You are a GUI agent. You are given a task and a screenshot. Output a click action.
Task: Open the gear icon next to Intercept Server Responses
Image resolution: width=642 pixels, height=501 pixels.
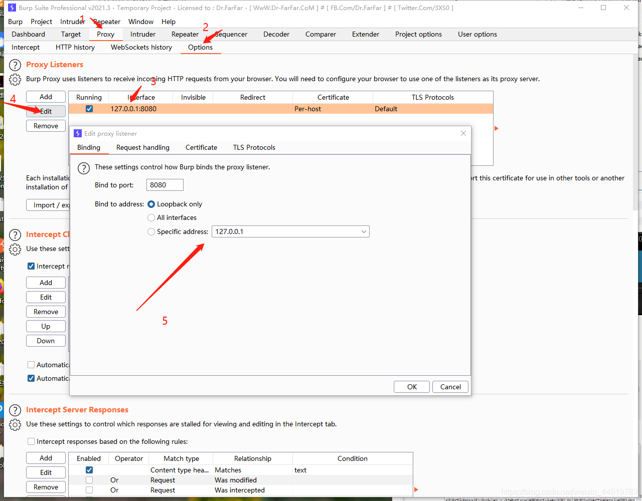(x=15, y=424)
